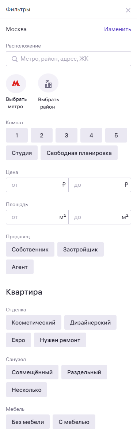The image size is (137, 432).
Task: Select С мебелью furniture filter
Action: click(74, 422)
